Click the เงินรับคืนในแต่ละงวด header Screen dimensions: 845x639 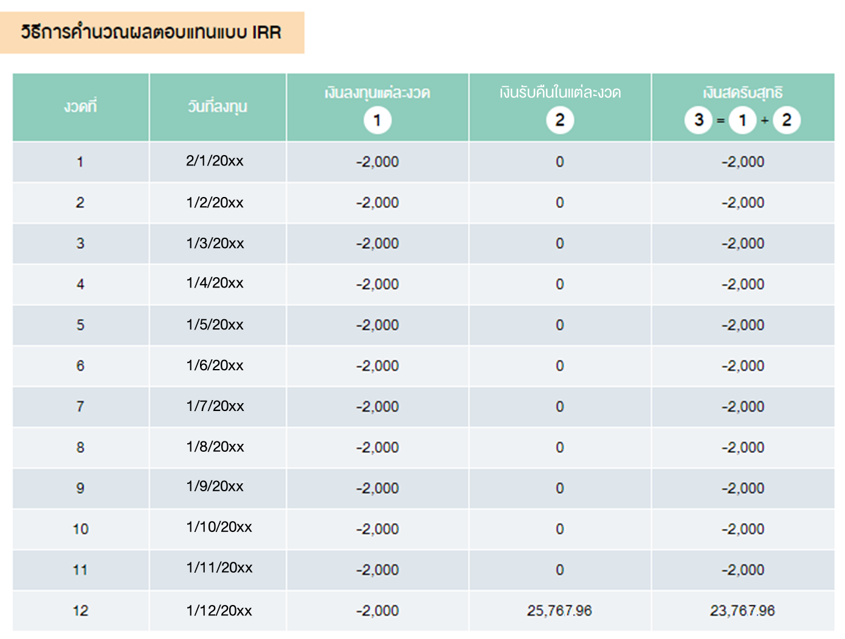pyautogui.click(x=559, y=92)
